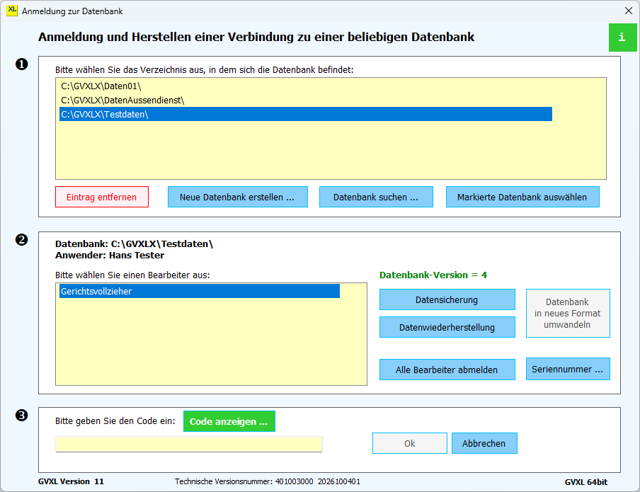Click the Technische Versionsnummer text

tap(268, 482)
